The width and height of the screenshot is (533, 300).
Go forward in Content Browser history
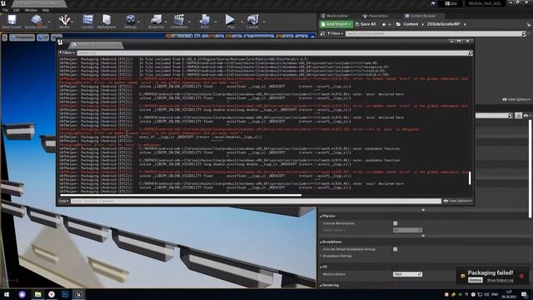[390, 24]
